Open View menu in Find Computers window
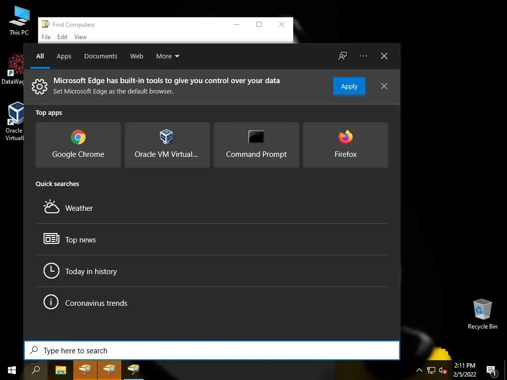Screen dimensions: 507x380 coord(81,37)
